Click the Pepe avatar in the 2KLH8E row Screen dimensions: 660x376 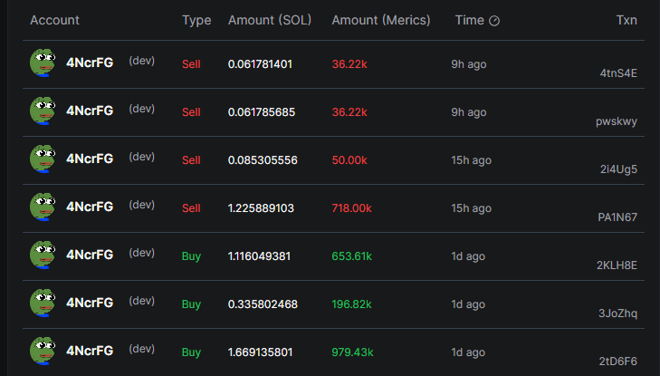43,255
